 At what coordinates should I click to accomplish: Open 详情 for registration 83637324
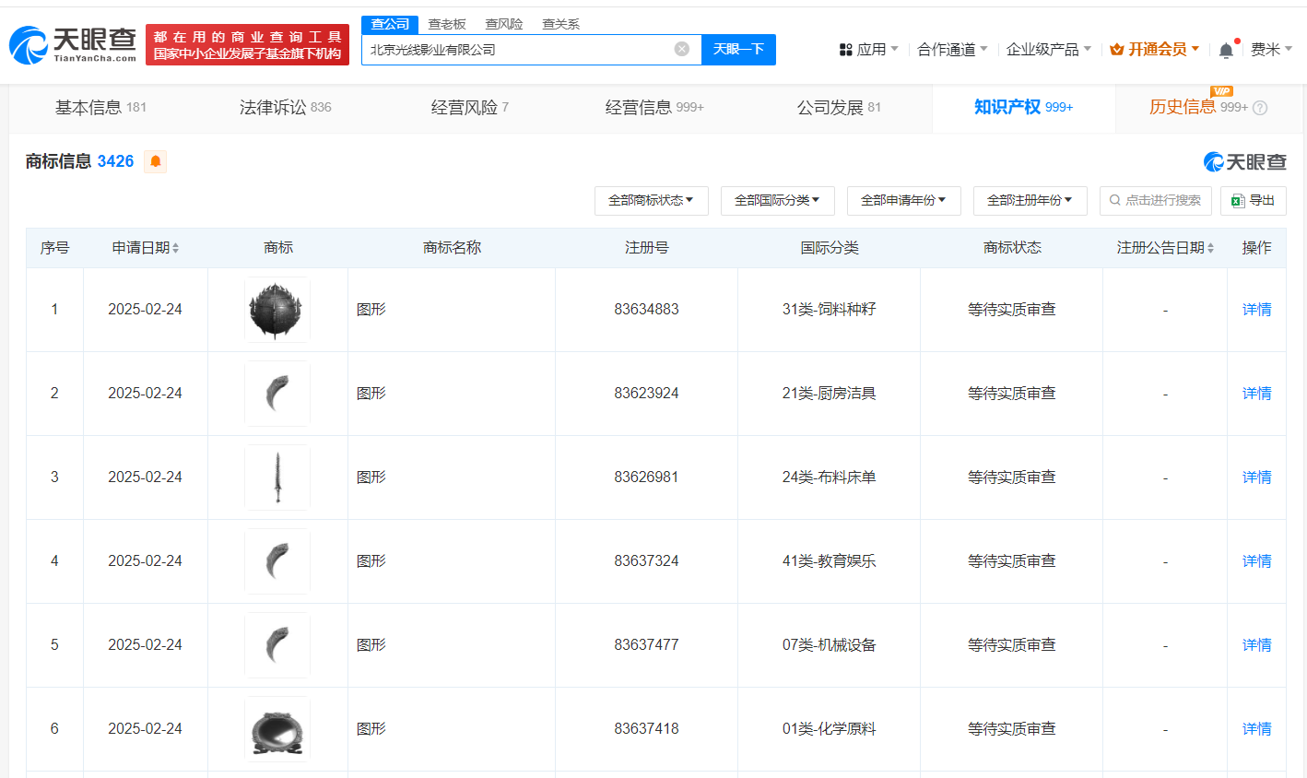coord(1257,561)
